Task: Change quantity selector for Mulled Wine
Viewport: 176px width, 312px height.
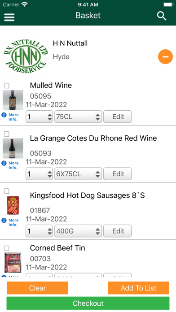Action: (39, 117)
